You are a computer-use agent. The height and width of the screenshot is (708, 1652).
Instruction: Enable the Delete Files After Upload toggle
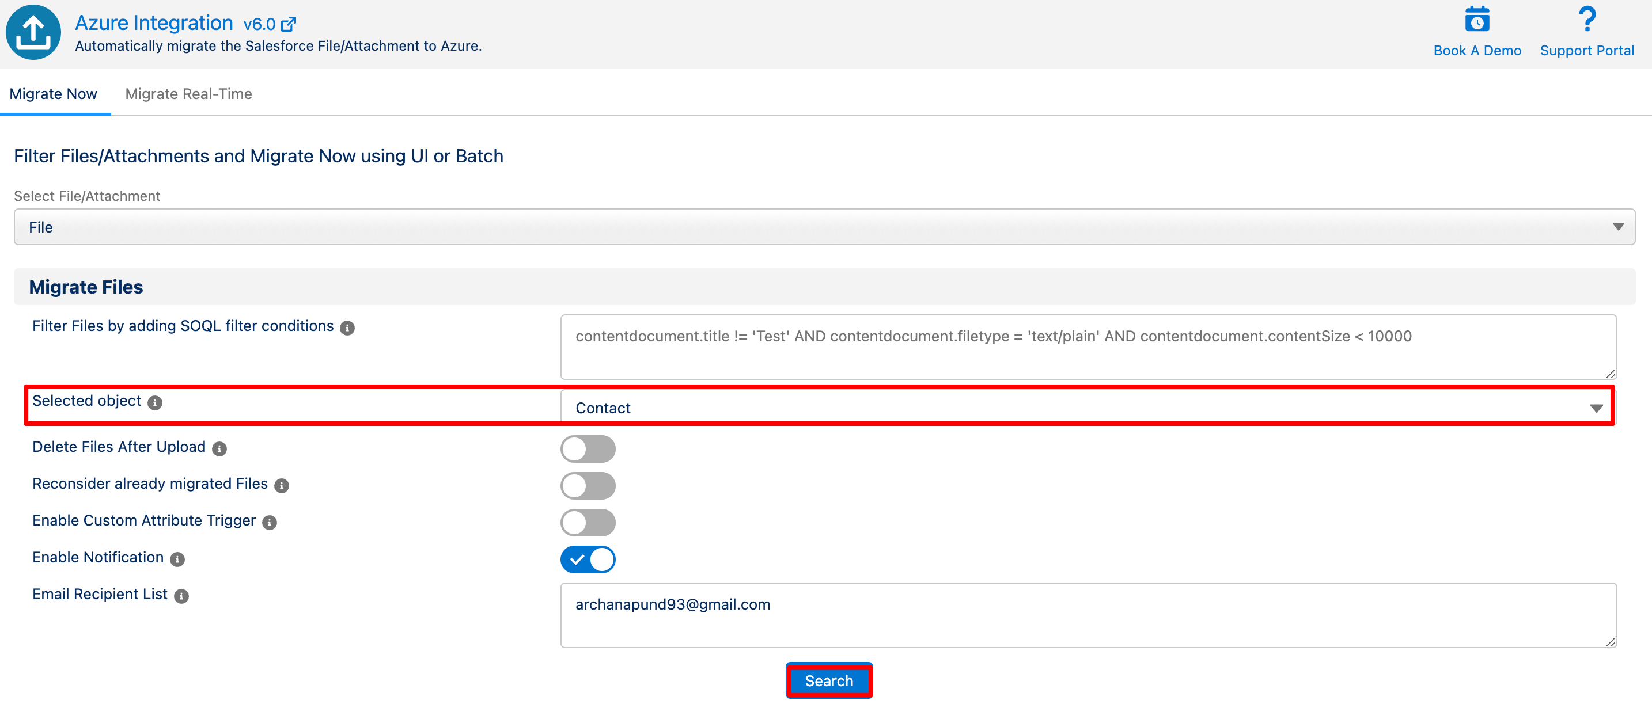click(588, 448)
